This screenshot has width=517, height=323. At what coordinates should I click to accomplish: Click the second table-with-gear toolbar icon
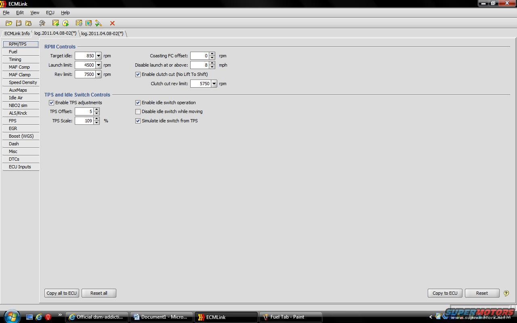pyautogui.click(x=88, y=23)
